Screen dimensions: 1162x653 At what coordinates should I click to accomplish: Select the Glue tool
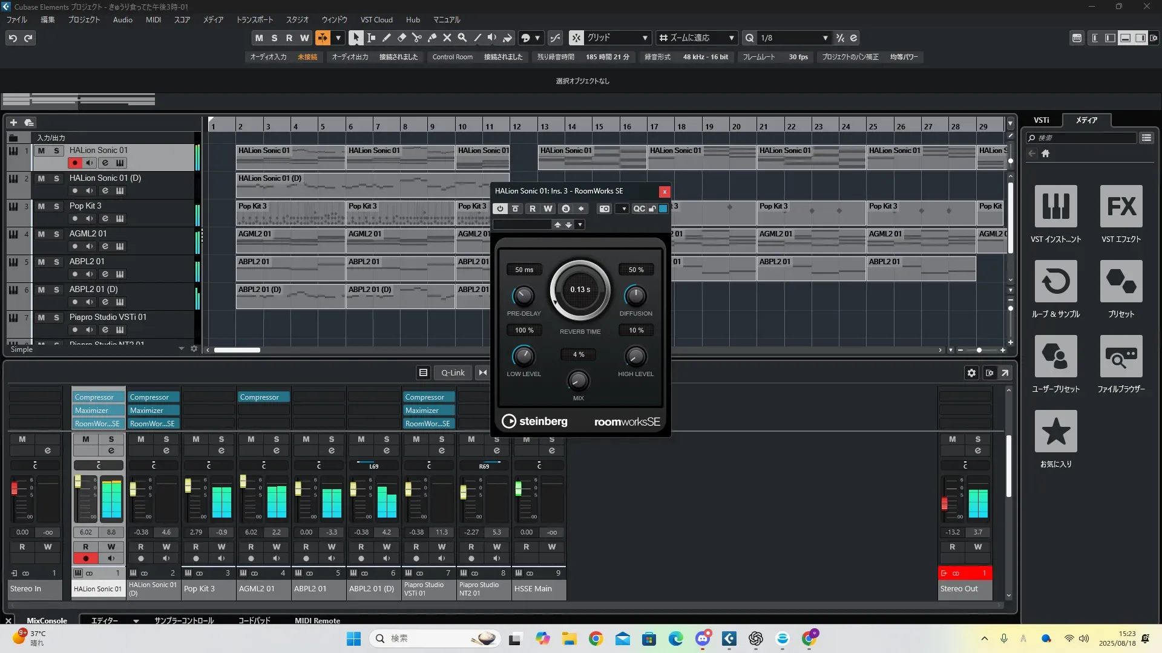pos(432,37)
